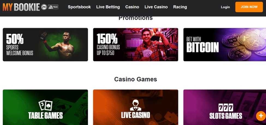Image resolution: width=266 pixels, height=125 pixels.
Task: Open the orange plus floating button
Action: tap(261, 116)
